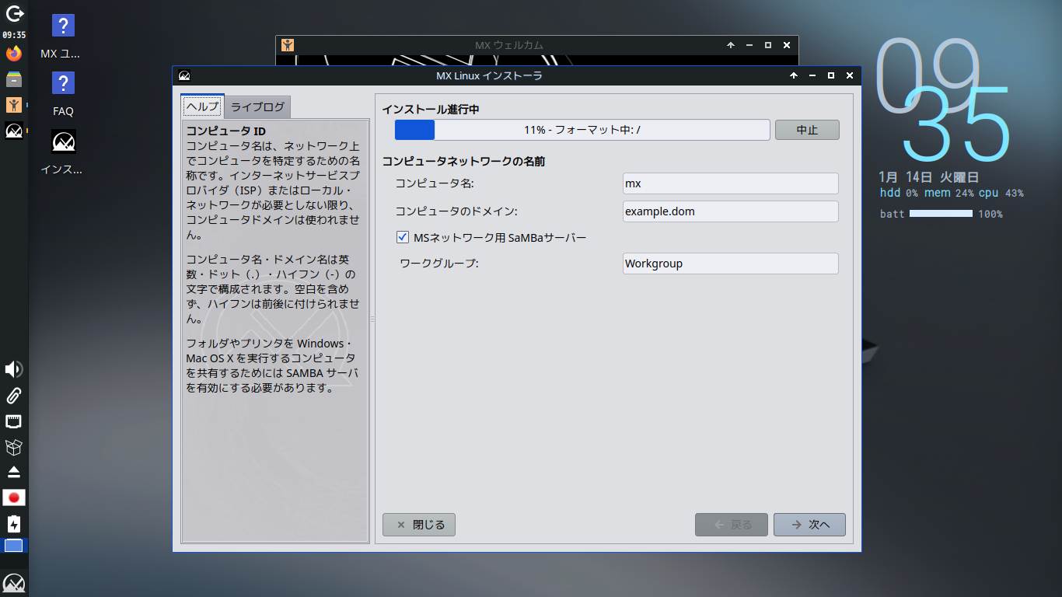Click the paperclip clipboard manager icon
Viewport: 1062px width, 597px height.
click(13, 396)
